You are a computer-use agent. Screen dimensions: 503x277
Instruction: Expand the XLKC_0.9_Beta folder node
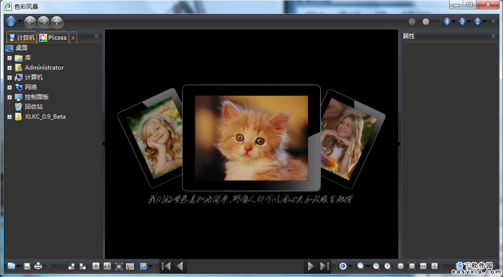tap(9, 117)
